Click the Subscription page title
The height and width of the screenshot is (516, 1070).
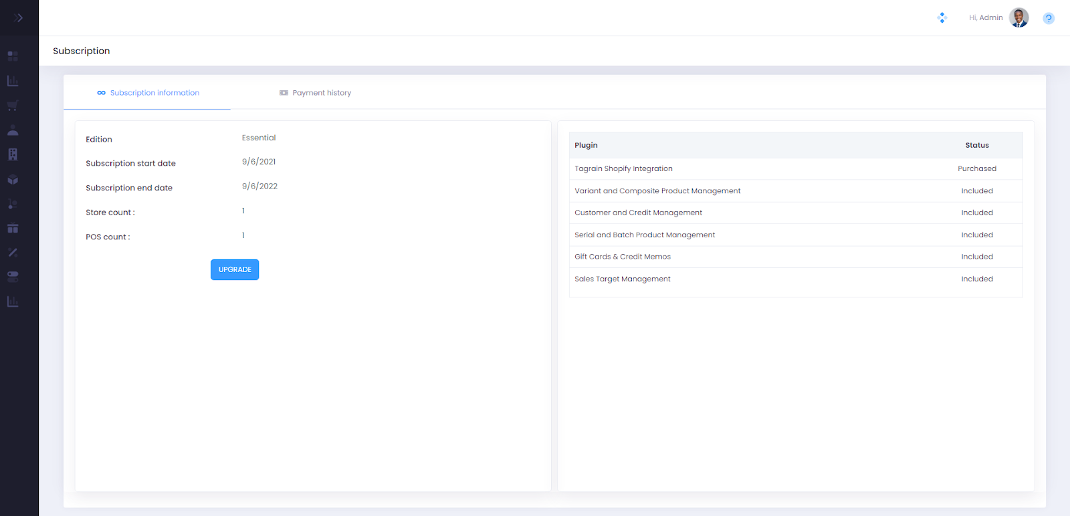coord(82,51)
